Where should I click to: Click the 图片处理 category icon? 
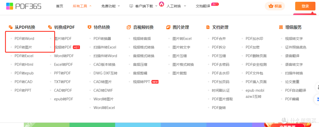coord(168,27)
